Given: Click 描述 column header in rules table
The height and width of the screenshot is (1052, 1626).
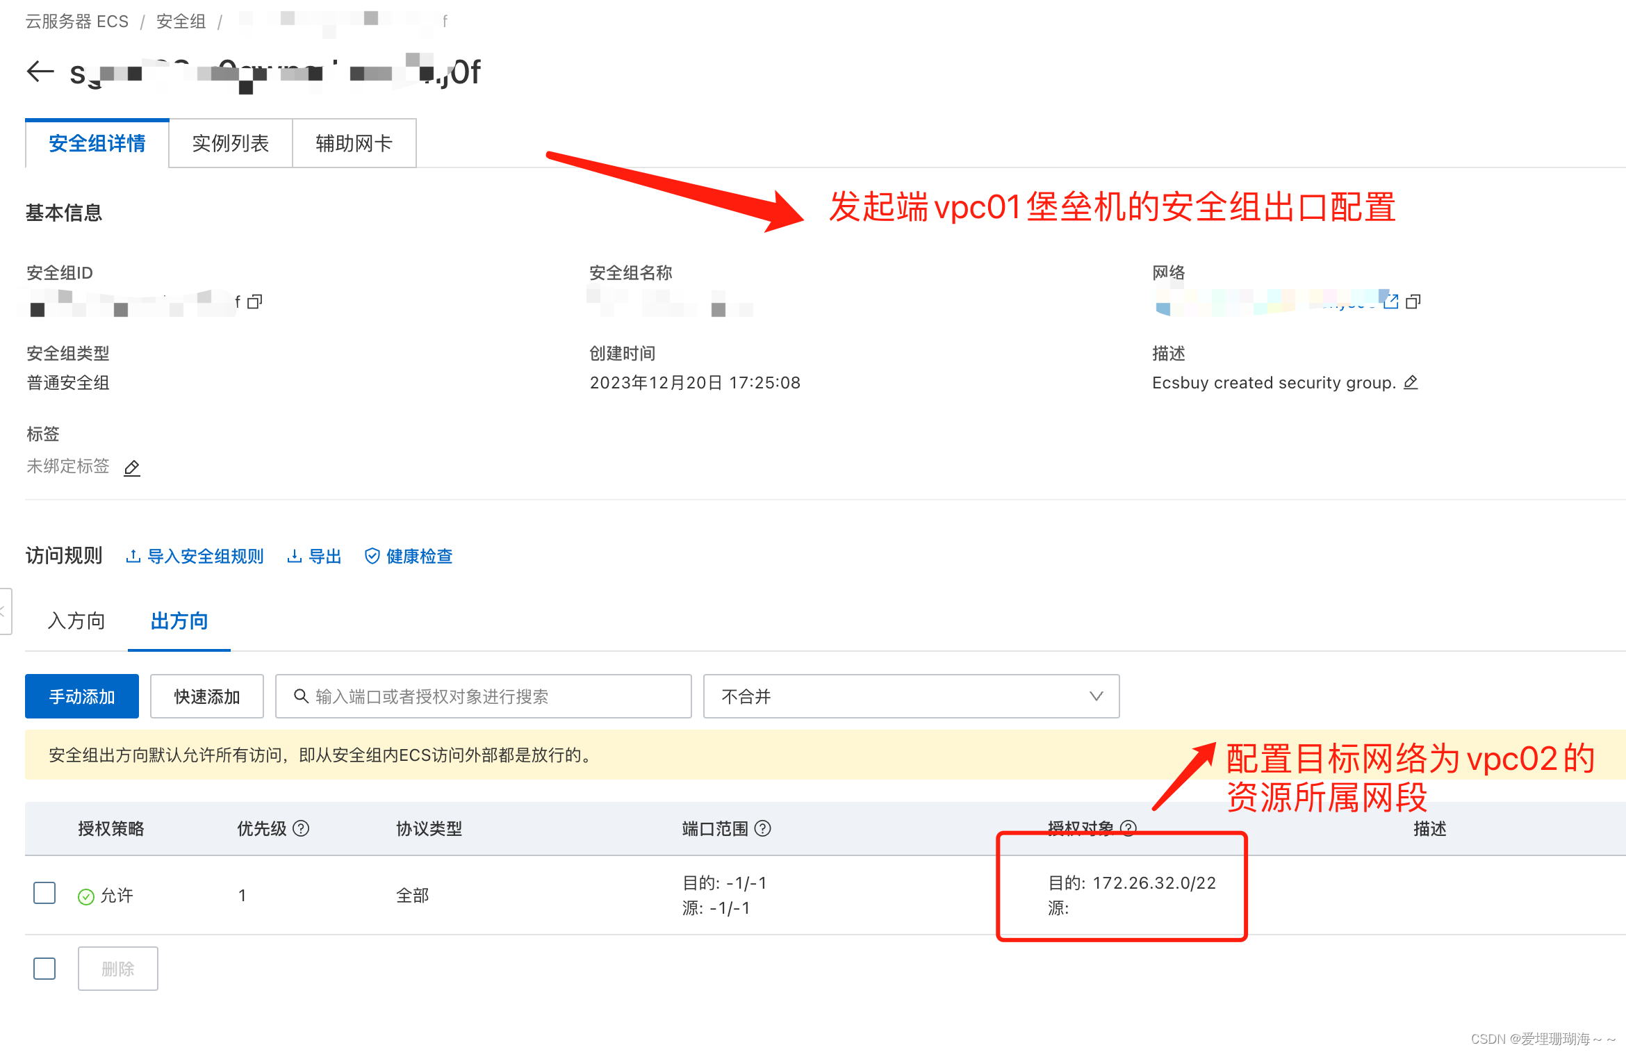Looking at the screenshot, I should pyautogui.click(x=1430, y=828).
